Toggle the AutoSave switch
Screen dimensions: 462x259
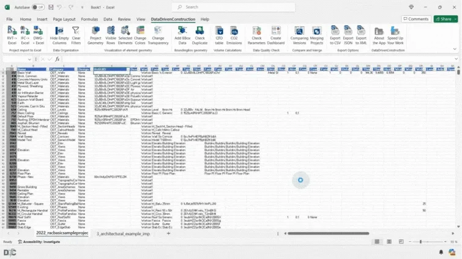(38, 7)
